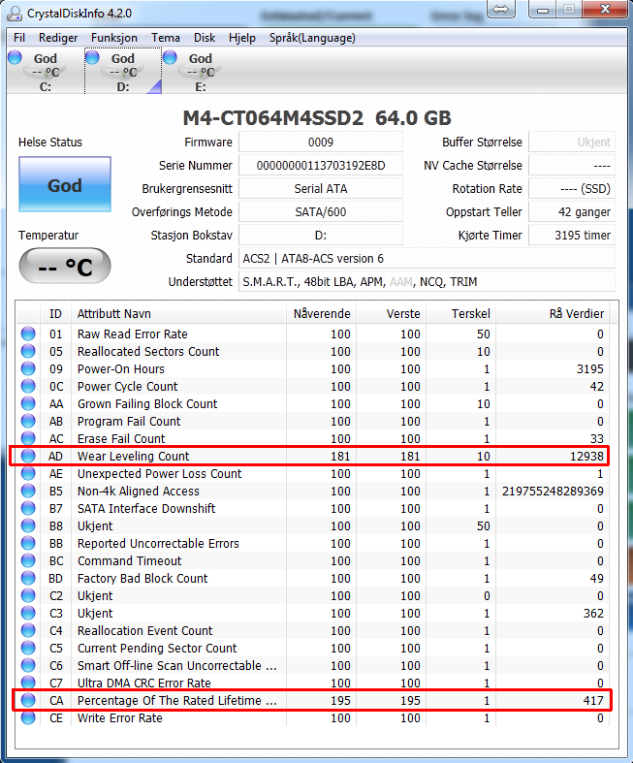This screenshot has height=763, width=633.
Task: Click the Firmware value 0009 field
Action: pos(321,143)
